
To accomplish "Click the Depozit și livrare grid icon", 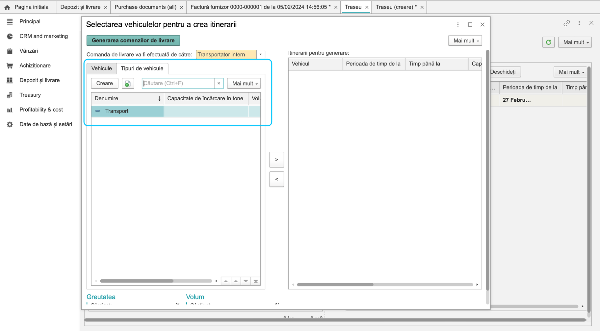I will pyautogui.click(x=10, y=80).
